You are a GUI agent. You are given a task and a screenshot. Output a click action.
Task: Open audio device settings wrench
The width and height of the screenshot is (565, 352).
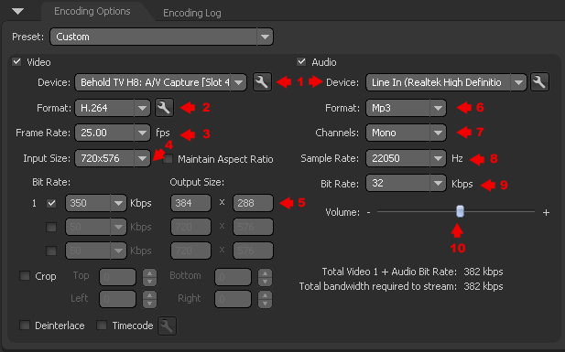(x=539, y=82)
